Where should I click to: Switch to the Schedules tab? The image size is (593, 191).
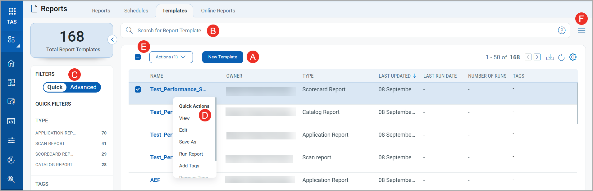point(136,11)
